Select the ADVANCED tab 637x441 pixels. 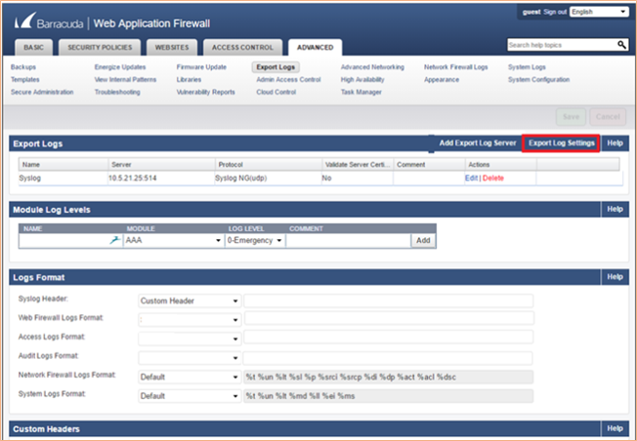pyautogui.click(x=316, y=48)
